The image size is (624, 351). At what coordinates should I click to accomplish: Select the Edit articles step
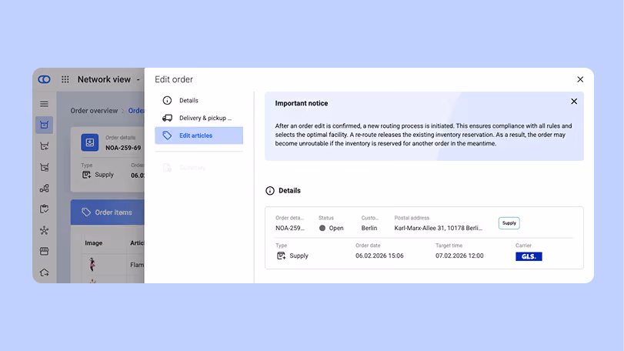199,135
